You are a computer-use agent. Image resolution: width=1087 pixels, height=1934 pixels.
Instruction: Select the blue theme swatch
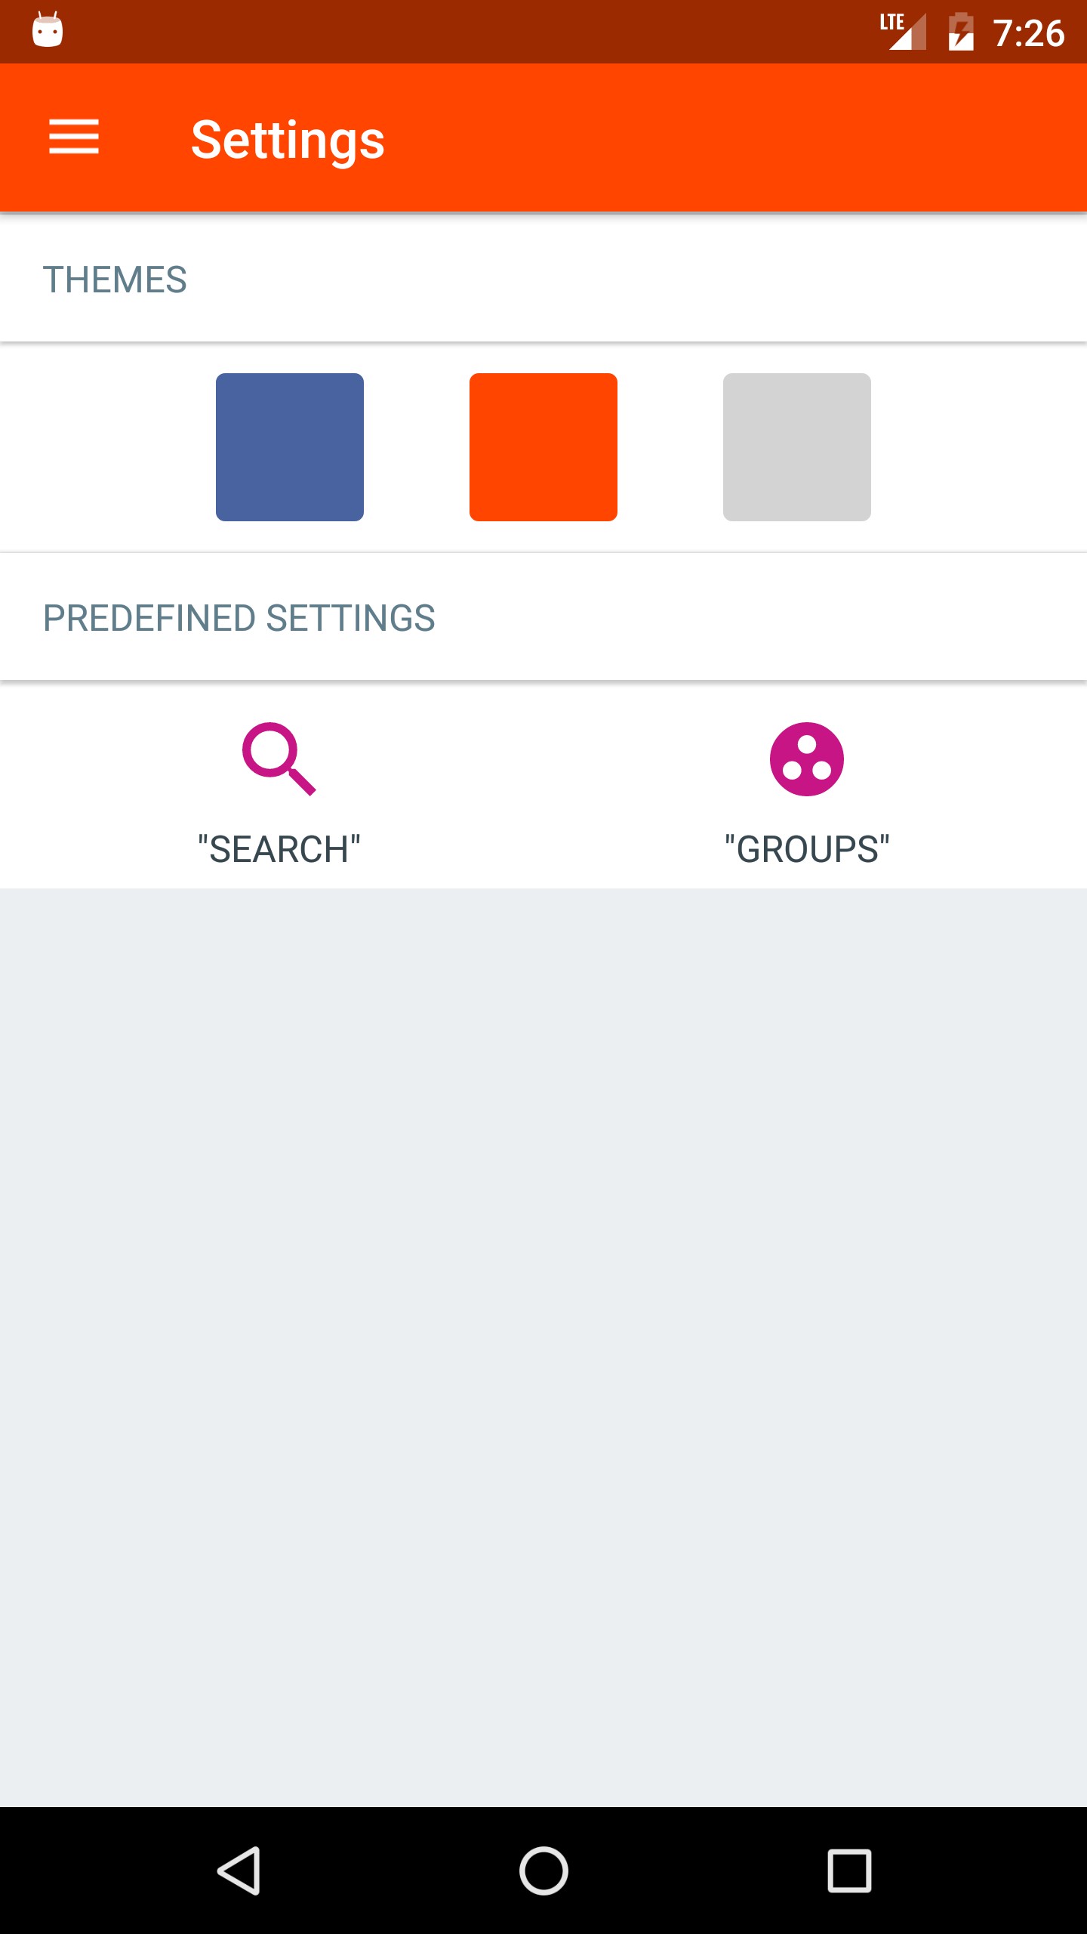(290, 447)
